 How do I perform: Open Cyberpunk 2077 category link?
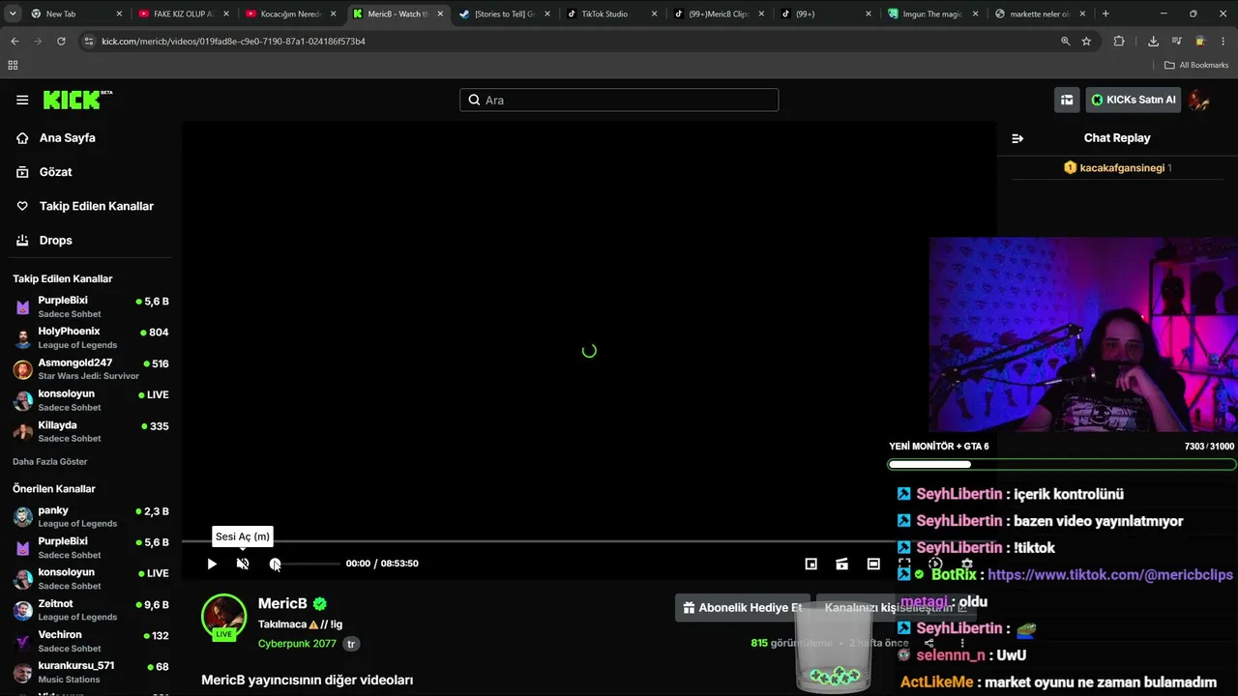297,644
